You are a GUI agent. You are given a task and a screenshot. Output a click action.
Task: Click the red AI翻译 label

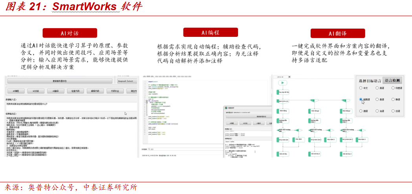pos(337,34)
